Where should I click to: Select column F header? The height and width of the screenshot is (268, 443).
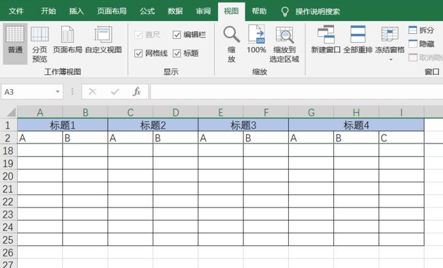pos(266,112)
